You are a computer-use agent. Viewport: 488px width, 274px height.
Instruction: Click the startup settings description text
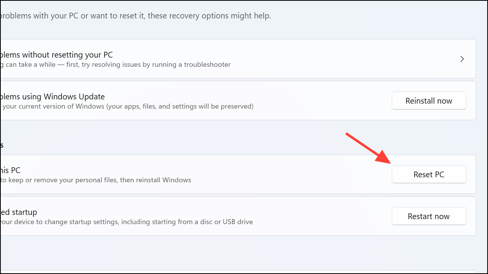click(x=127, y=221)
